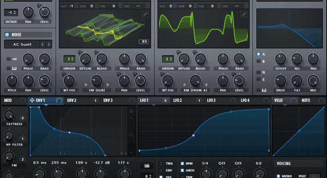The width and height of the screenshot is (327, 178).
Task: Enable the NOISE oscillator power switch
Action: [7, 34]
